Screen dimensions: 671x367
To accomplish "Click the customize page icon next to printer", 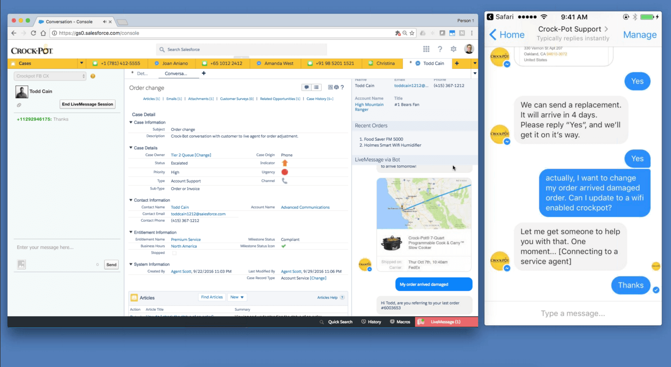I will tap(330, 87).
